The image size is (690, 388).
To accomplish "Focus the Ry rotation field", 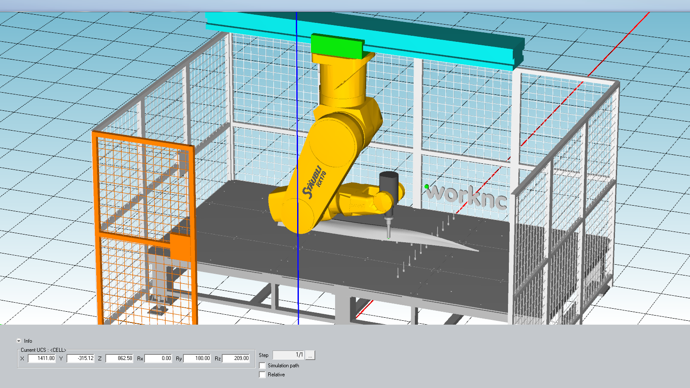I will point(197,358).
